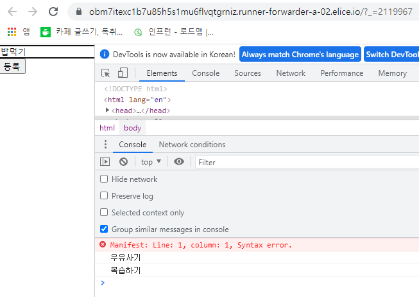Uncheck Group similar messages in console

[104, 229]
